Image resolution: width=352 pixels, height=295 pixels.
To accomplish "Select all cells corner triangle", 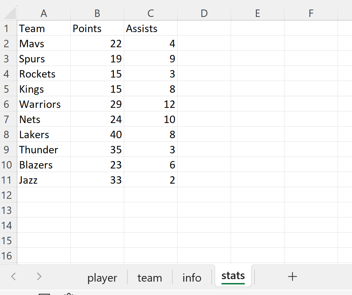I will click(10, 13).
